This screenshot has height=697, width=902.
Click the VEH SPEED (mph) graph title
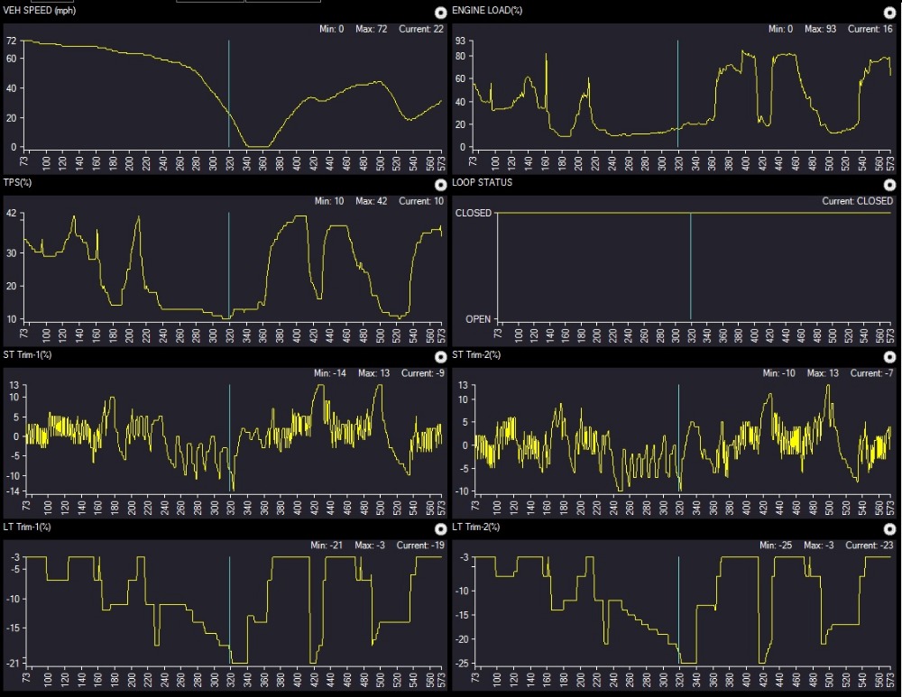point(40,10)
